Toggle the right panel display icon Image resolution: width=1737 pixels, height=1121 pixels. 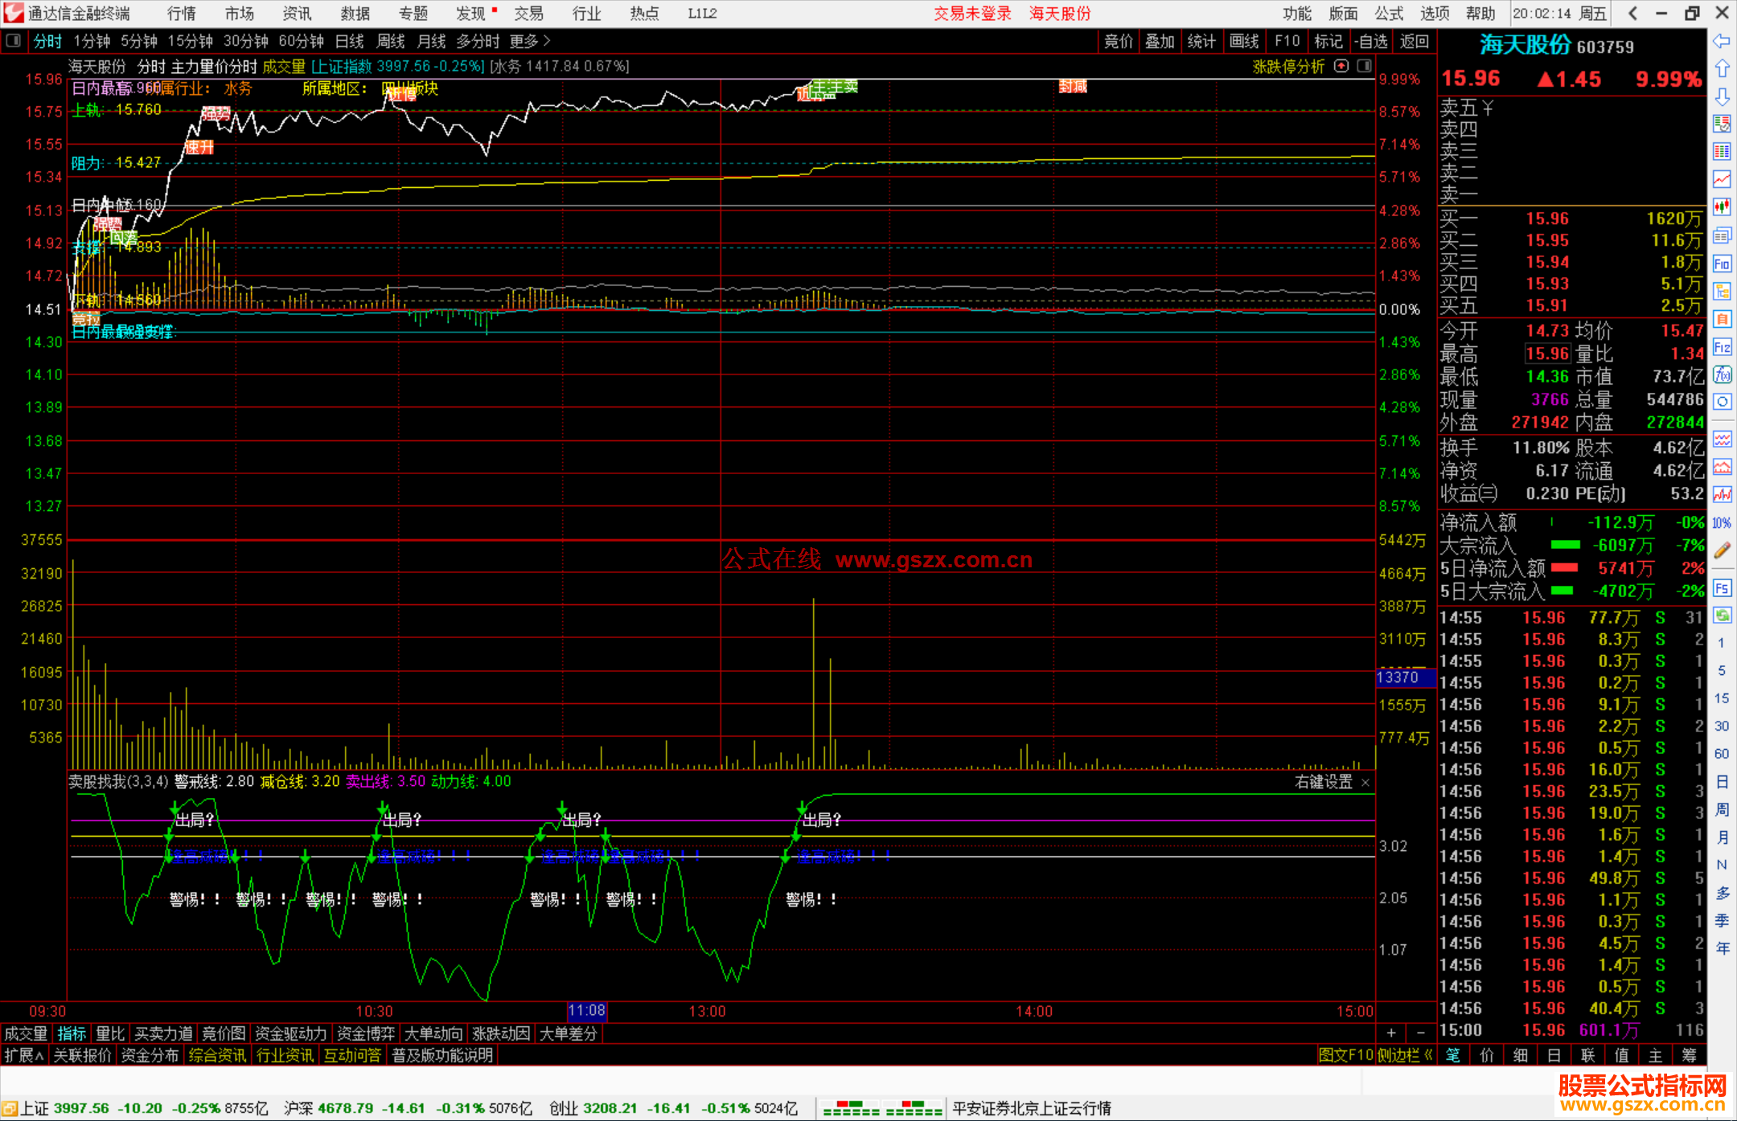tap(1365, 66)
